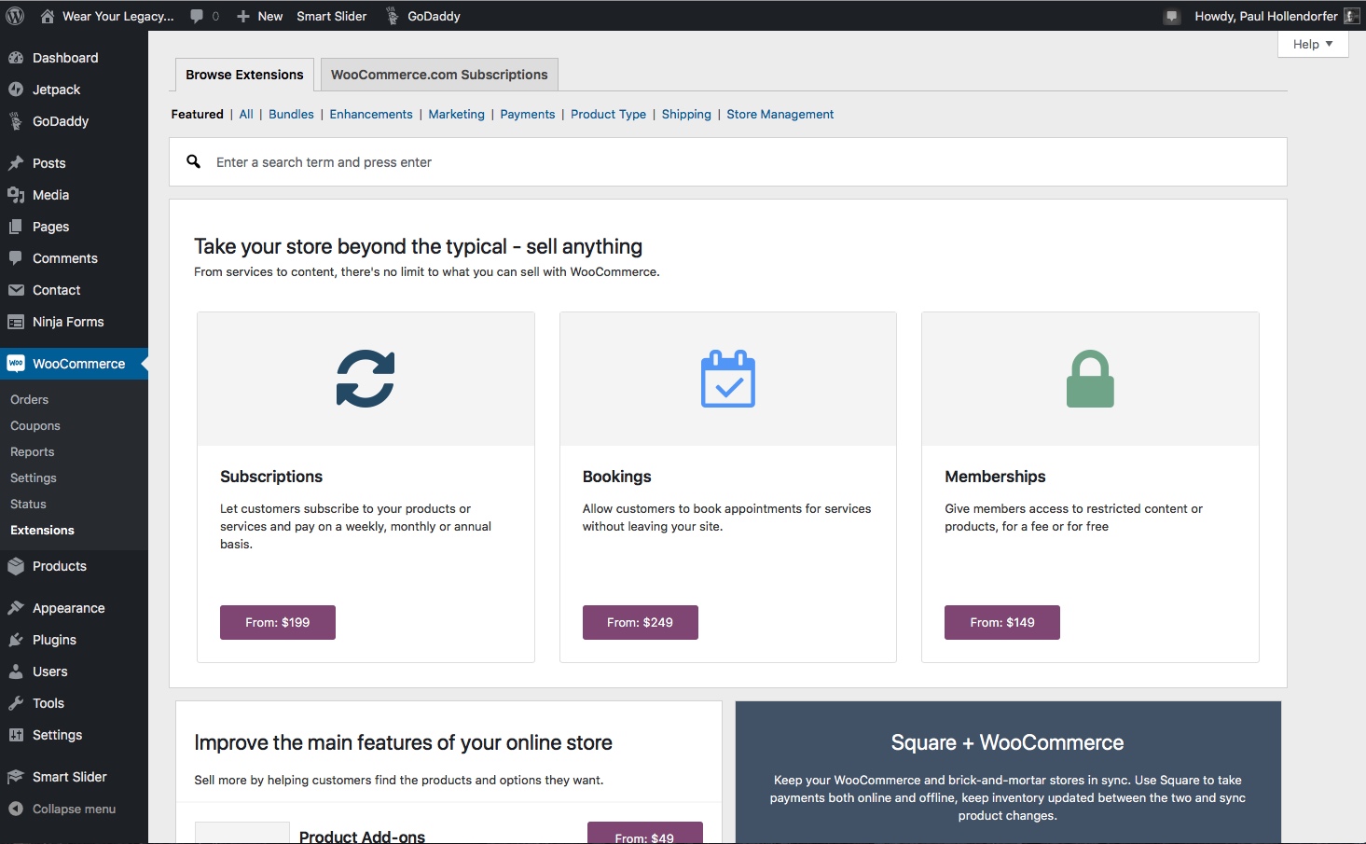Click the Jetpack sidebar icon
This screenshot has width=1366, height=844.
tap(16, 90)
